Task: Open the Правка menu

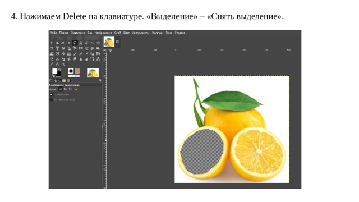Action: coord(64,33)
